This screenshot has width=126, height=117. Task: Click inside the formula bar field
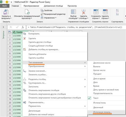(76, 27)
